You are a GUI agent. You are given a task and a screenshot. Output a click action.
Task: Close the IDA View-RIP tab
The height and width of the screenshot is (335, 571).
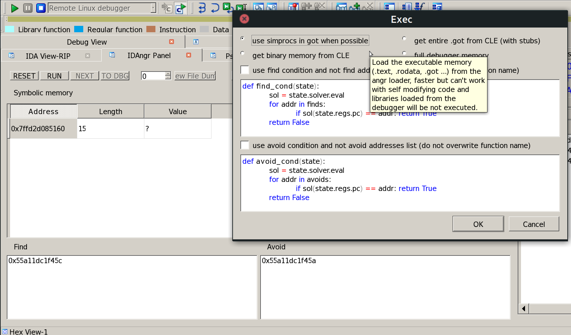(x=88, y=56)
